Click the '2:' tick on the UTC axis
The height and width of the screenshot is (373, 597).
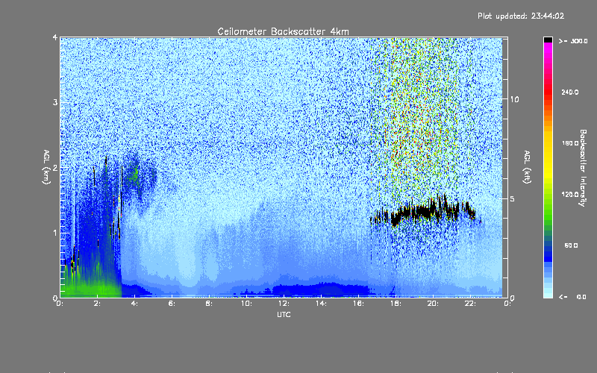pos(98,304)
